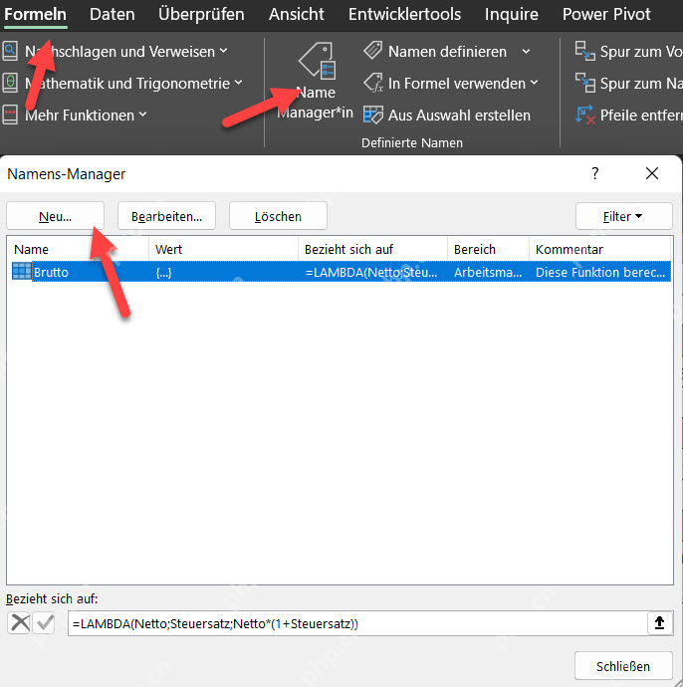The image size is (683, 687).
Task: Expand Mathematik und Trigonometrie dropdown
Action: pyautogui.click(x=238, y=83)
